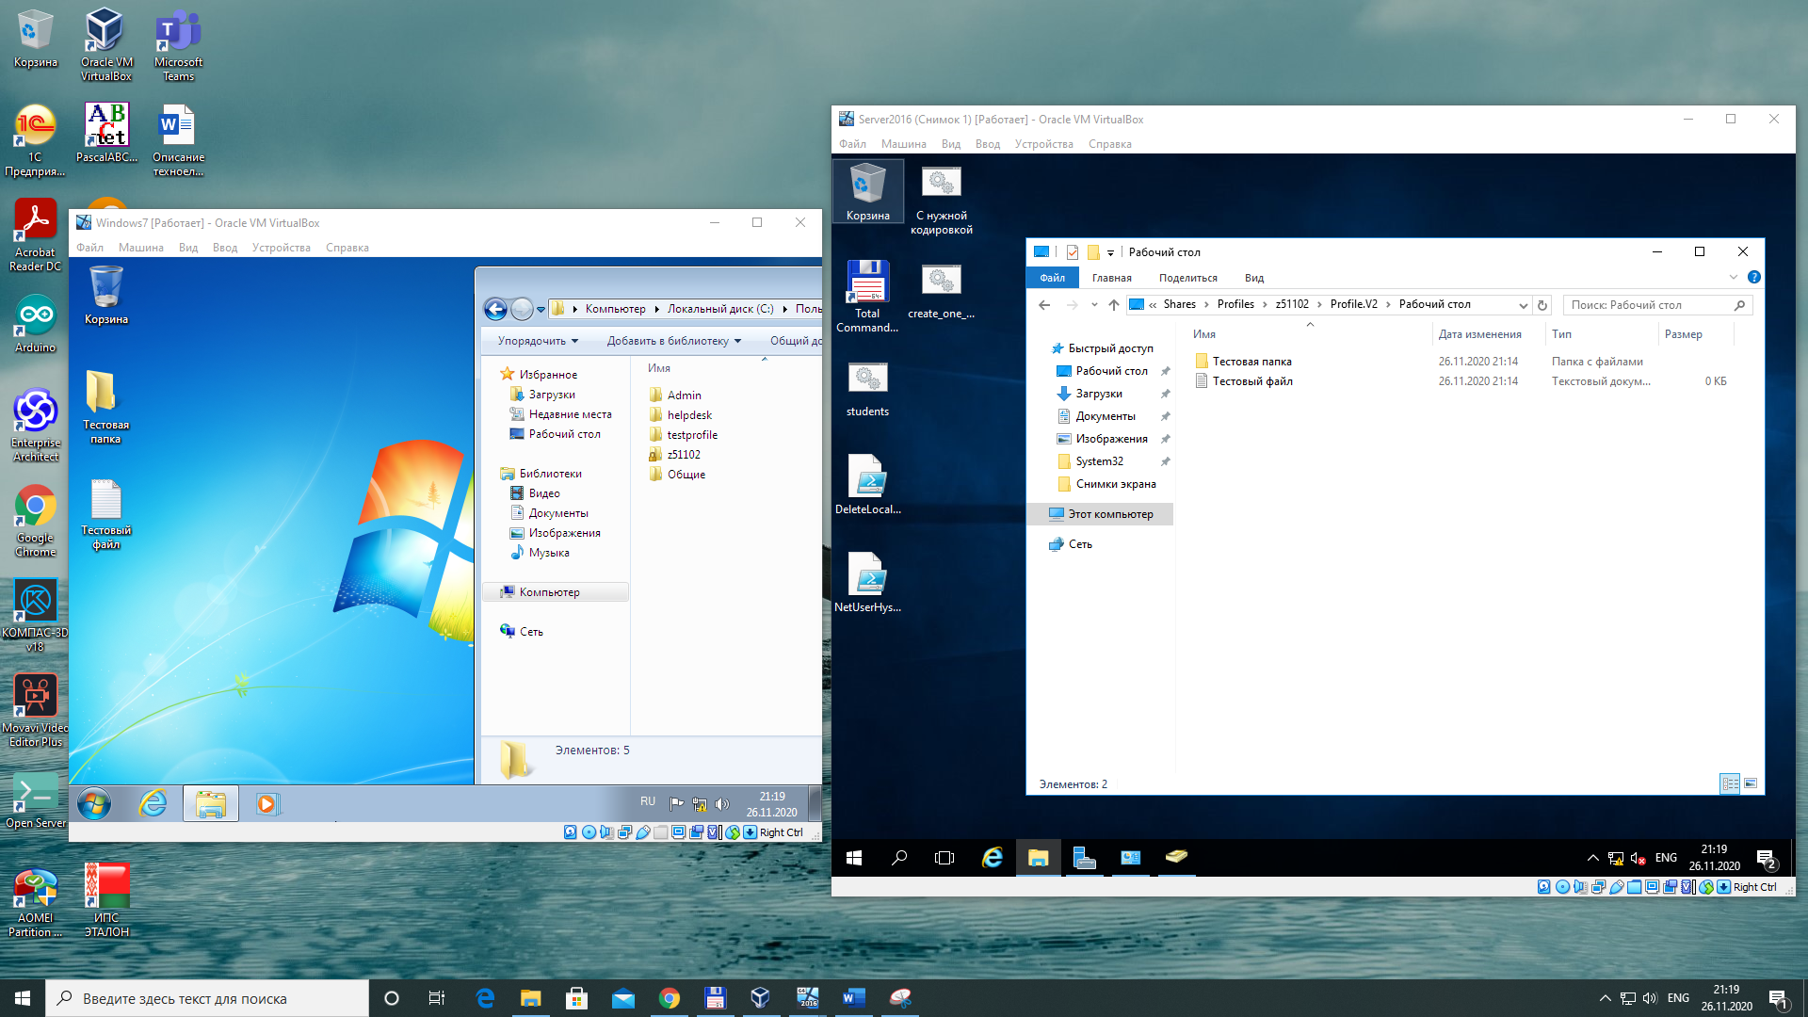The width and height of the screenshot is (1808, 1017).
Task: Click Добавить в библиотеку button
Action: 673,341
